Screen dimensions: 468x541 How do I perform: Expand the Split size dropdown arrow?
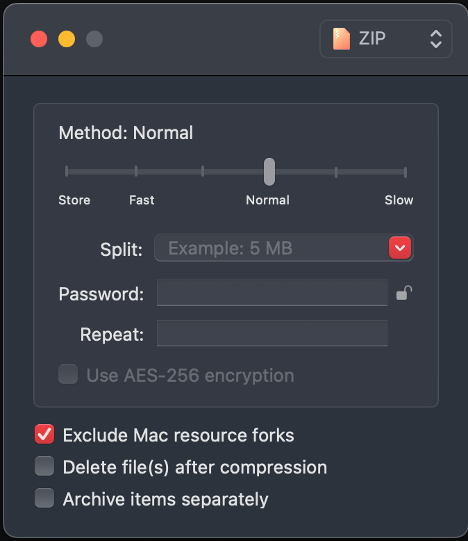click(401, 248)
